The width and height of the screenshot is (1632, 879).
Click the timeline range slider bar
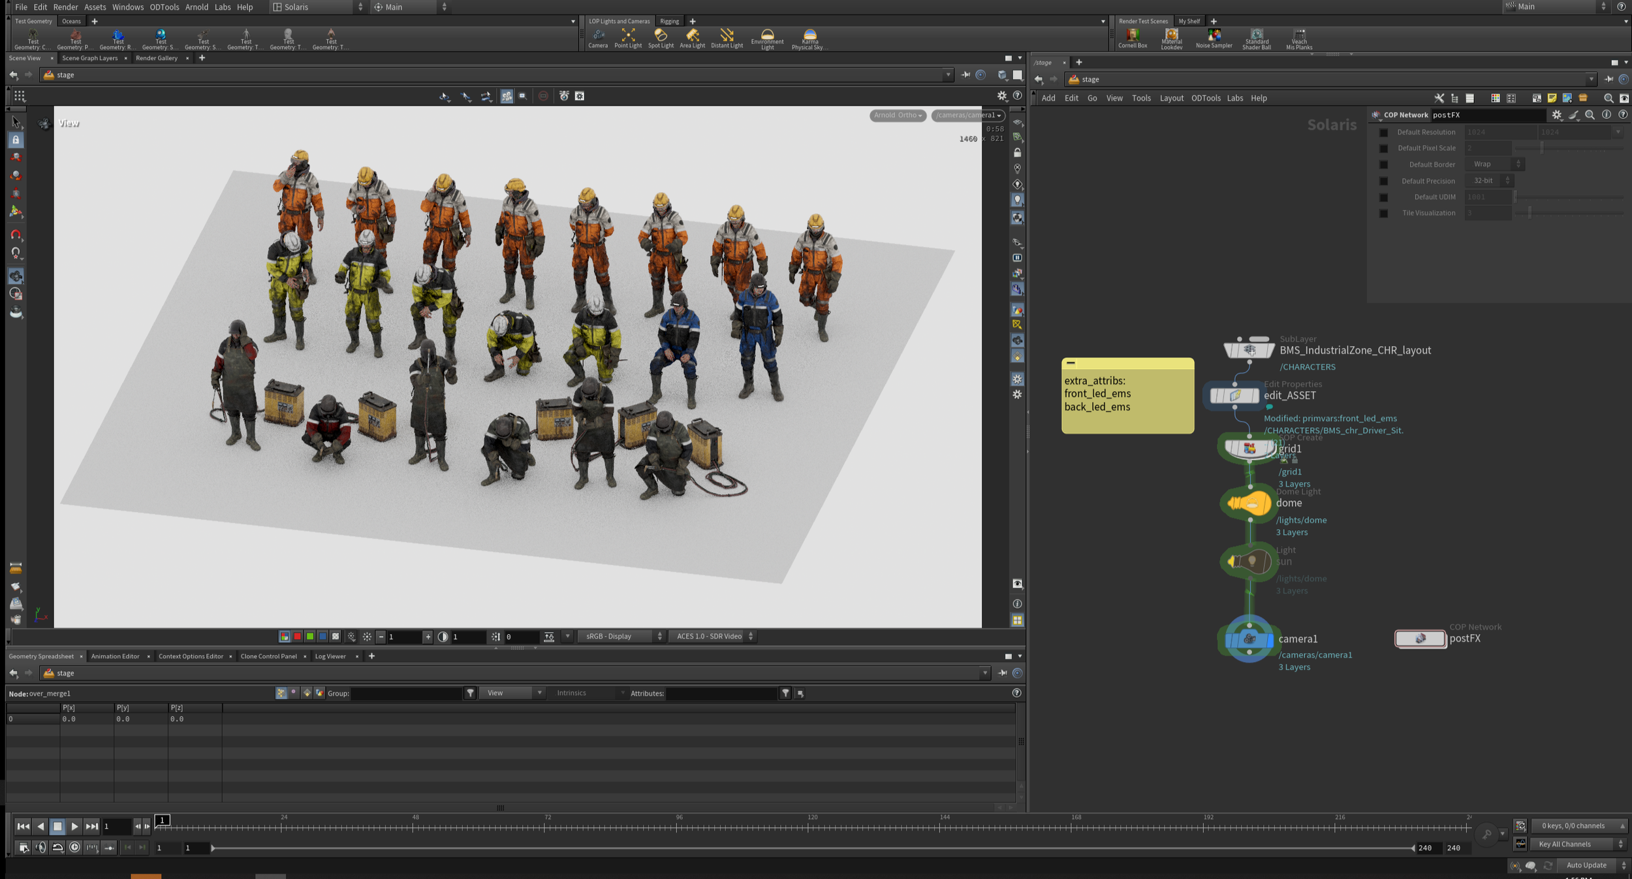click(x=812, y=848)
